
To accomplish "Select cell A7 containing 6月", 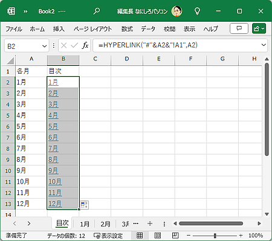I will click(x=31, y=138).
